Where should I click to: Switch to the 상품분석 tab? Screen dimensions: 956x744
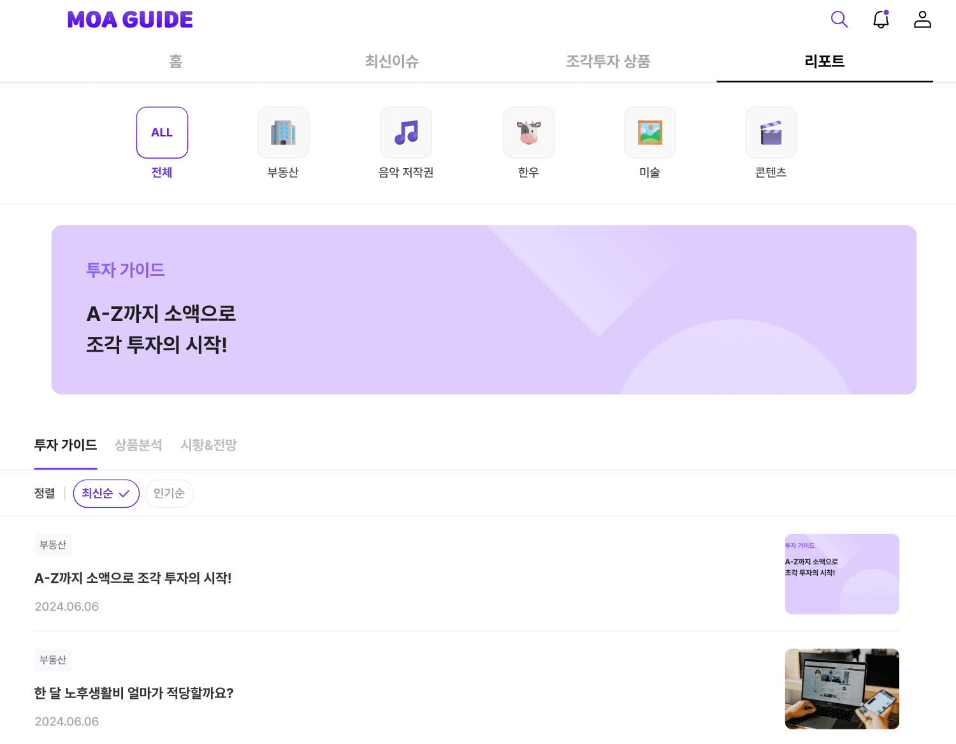138,445
